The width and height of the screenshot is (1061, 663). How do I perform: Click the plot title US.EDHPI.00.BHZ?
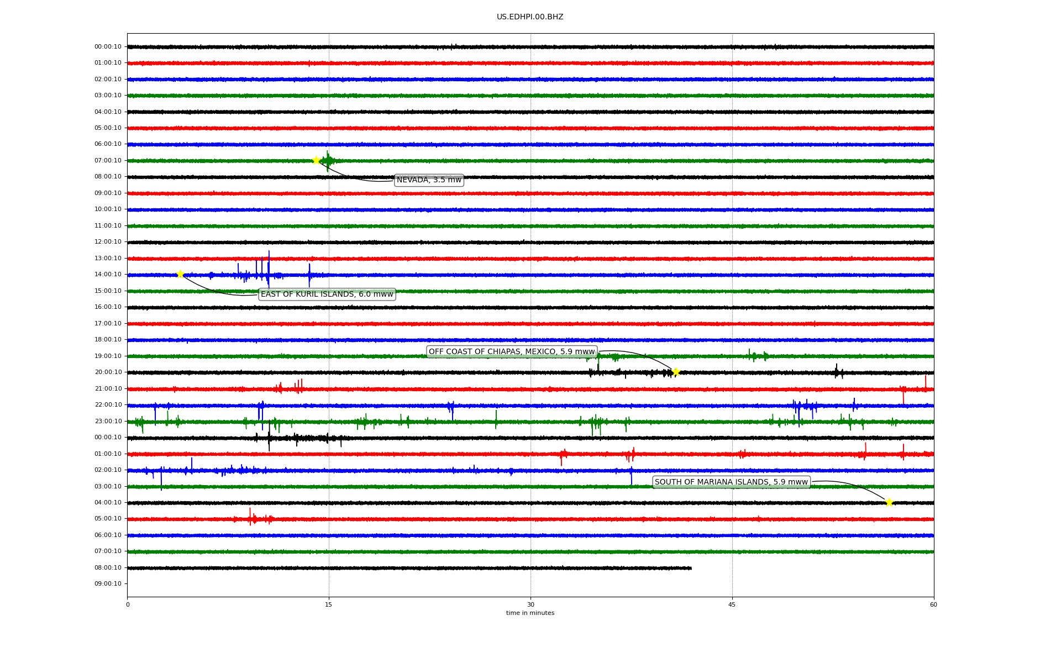(530, 17)
